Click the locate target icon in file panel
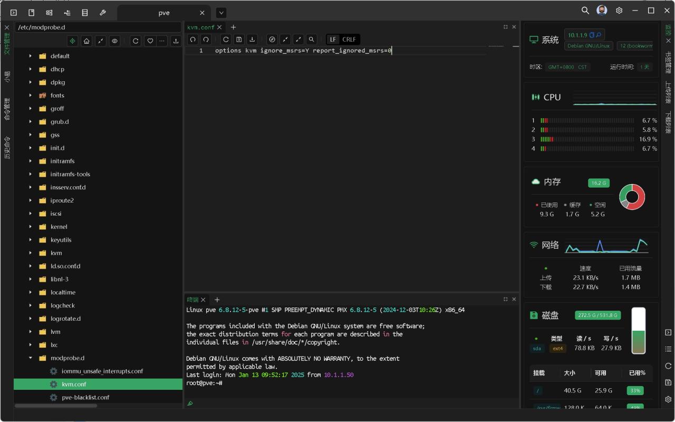The height and width of the screenshot is (422, 675). tap(73, 41)
